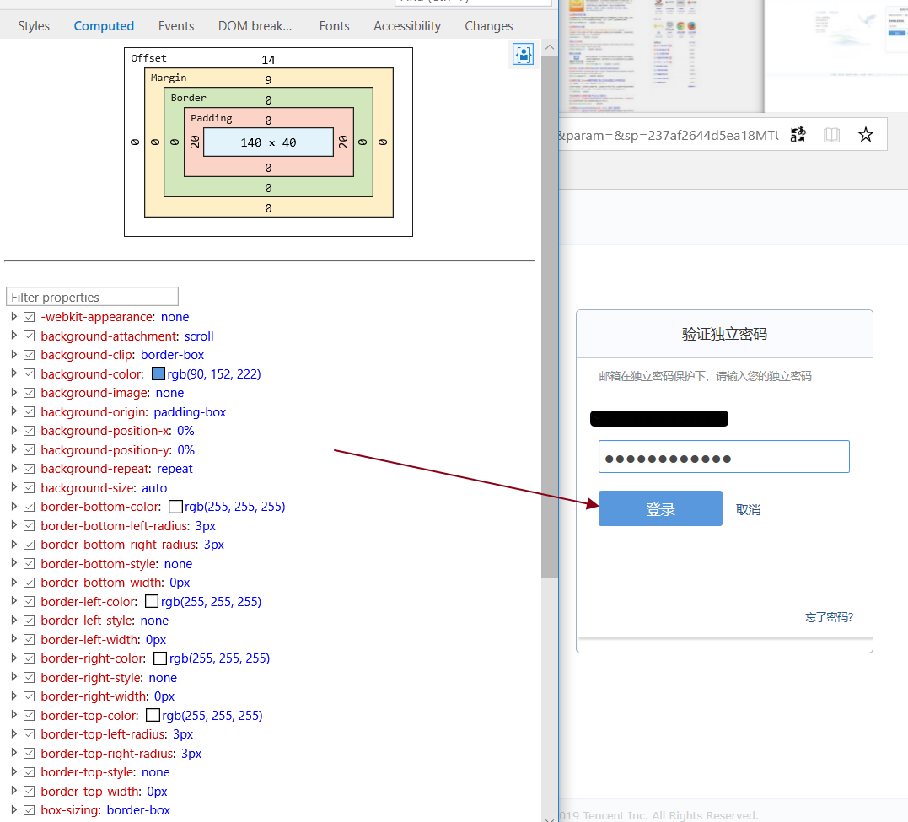
Task: Click the margin top value 9
Action: point(268,80)
